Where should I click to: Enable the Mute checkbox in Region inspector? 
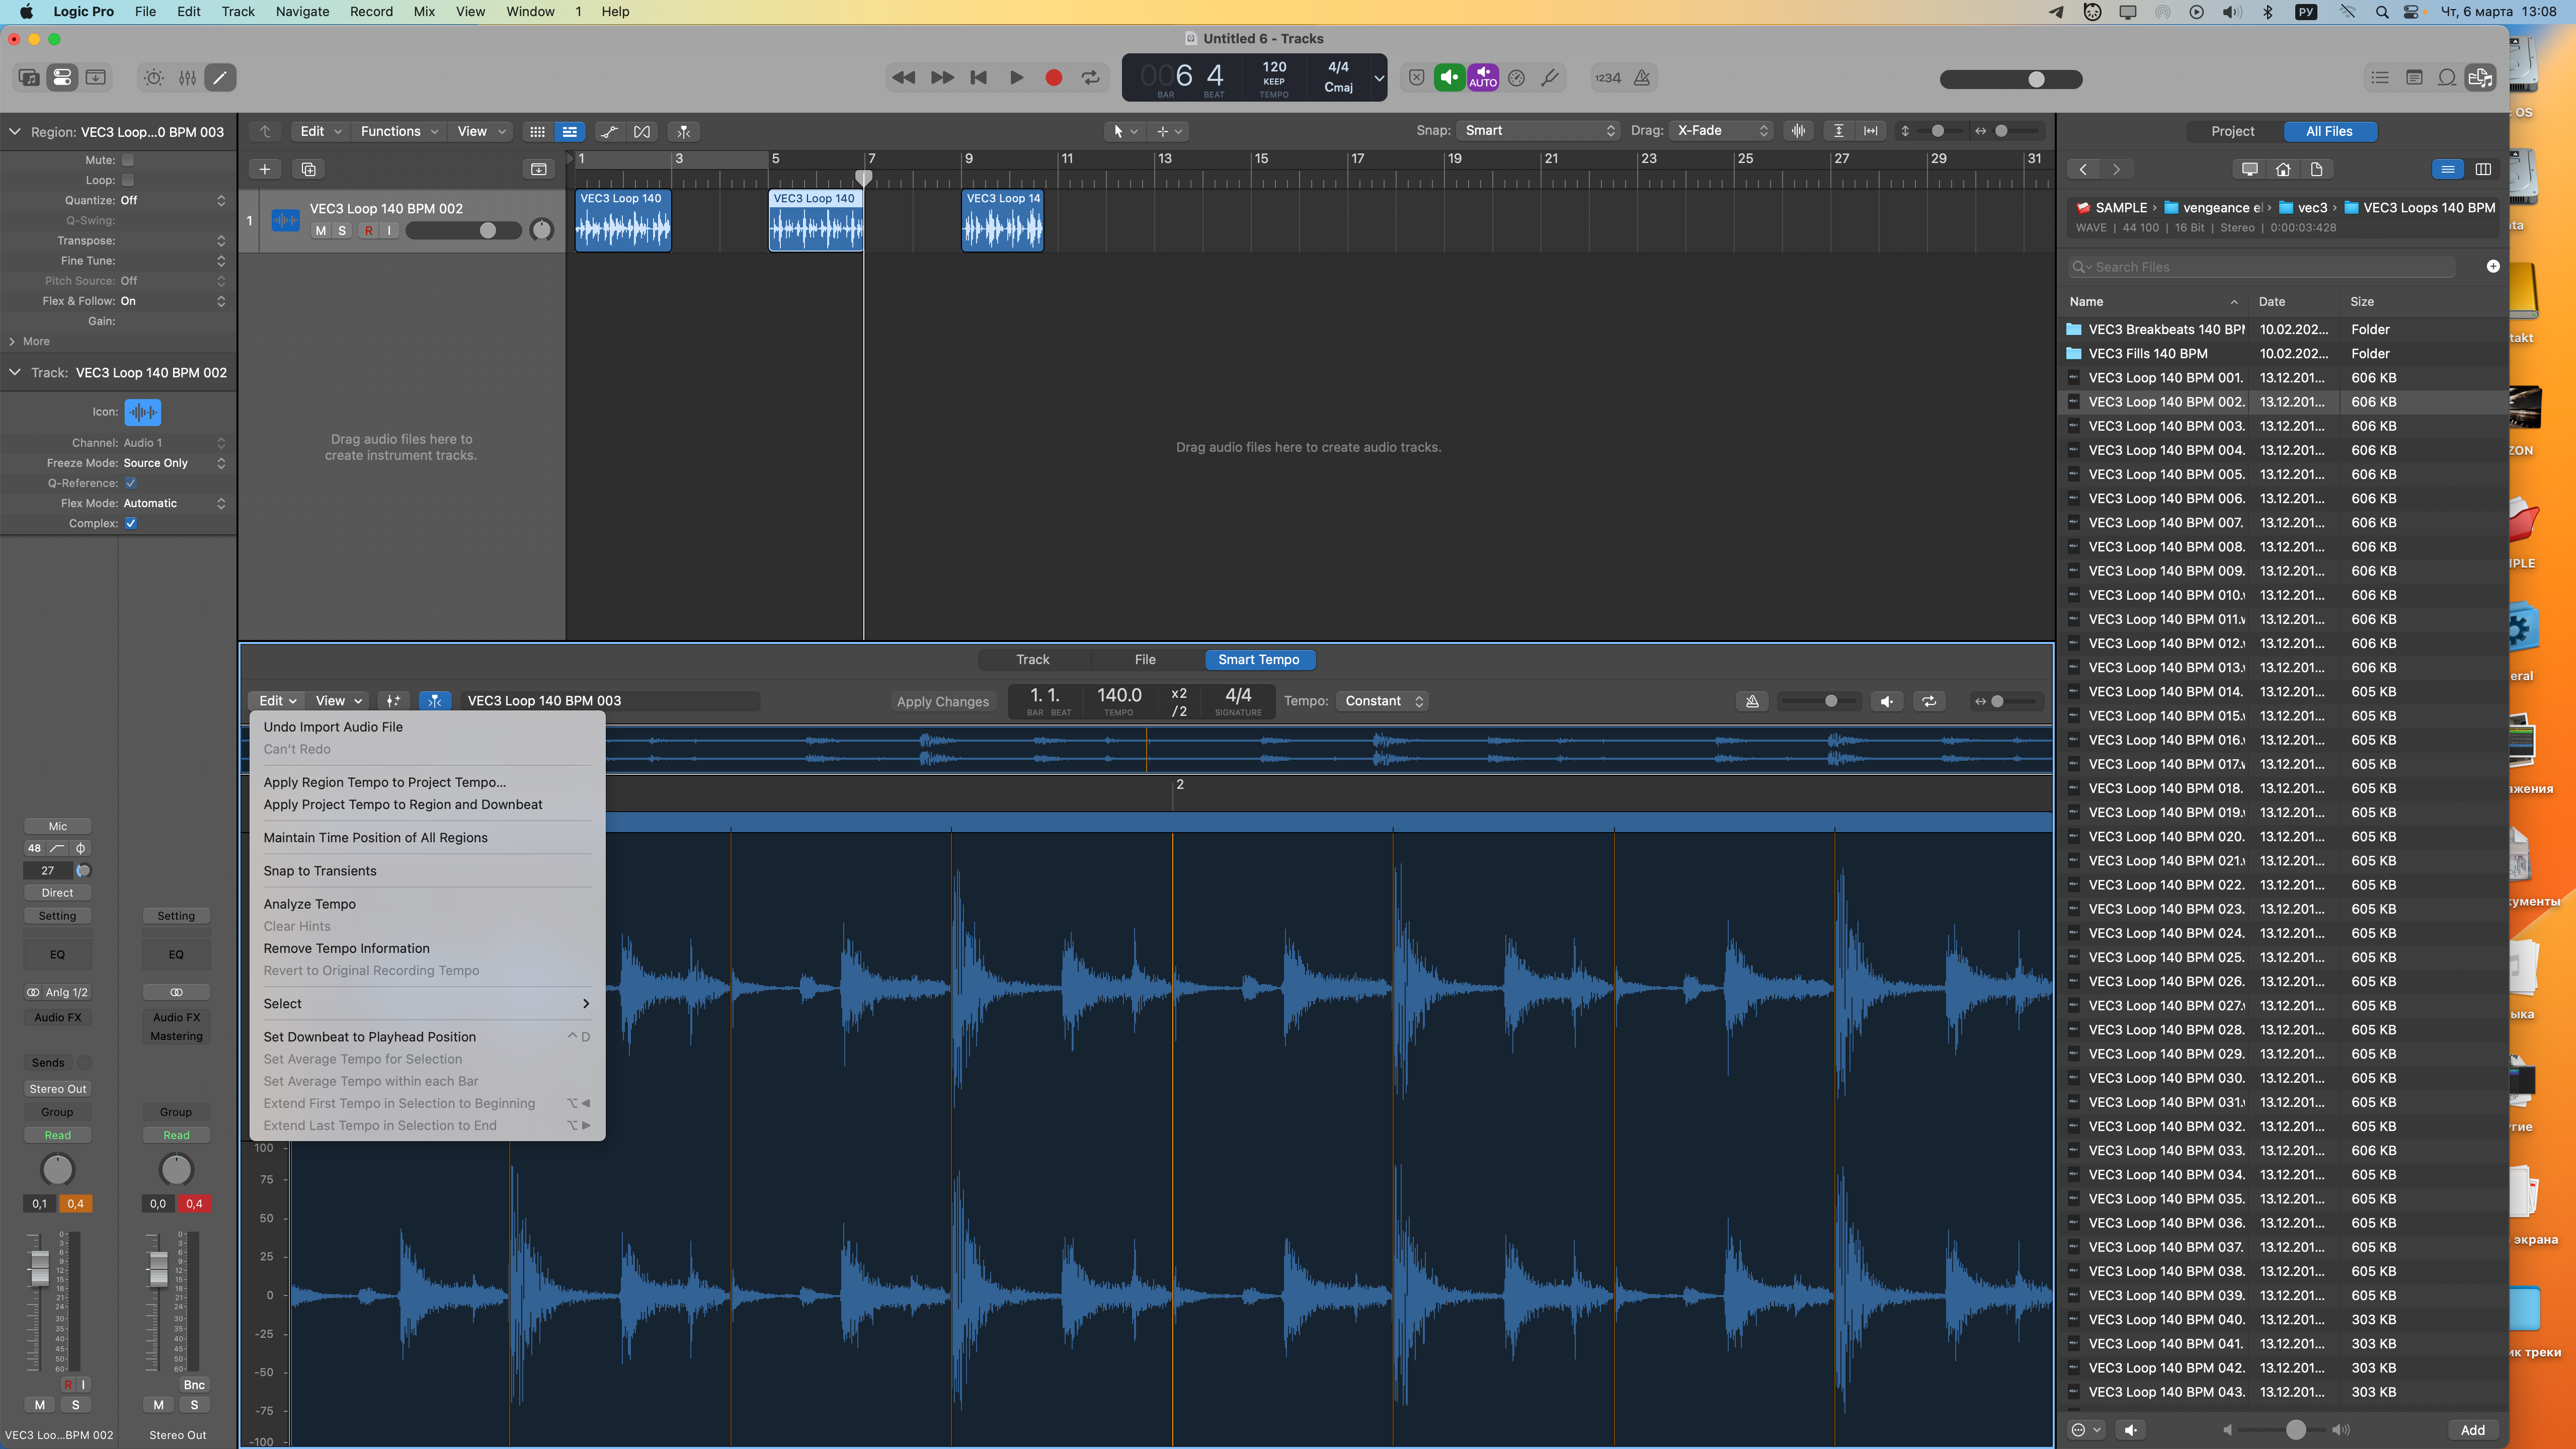pos(128,160)
